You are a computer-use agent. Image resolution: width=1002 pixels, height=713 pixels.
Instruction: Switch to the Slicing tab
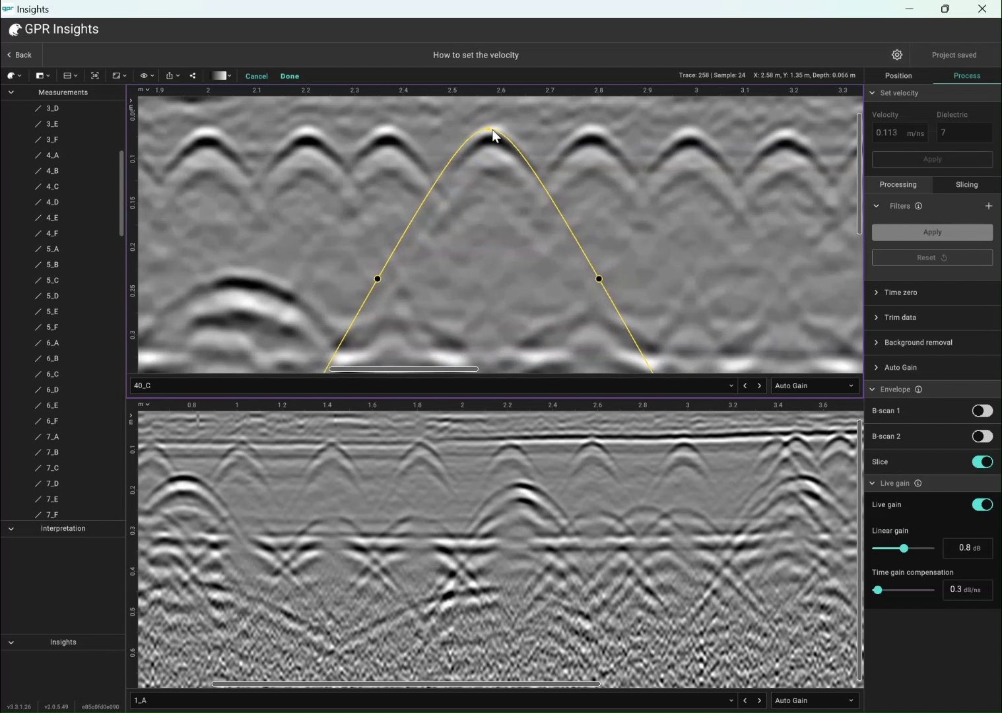(x=966, y=185)
